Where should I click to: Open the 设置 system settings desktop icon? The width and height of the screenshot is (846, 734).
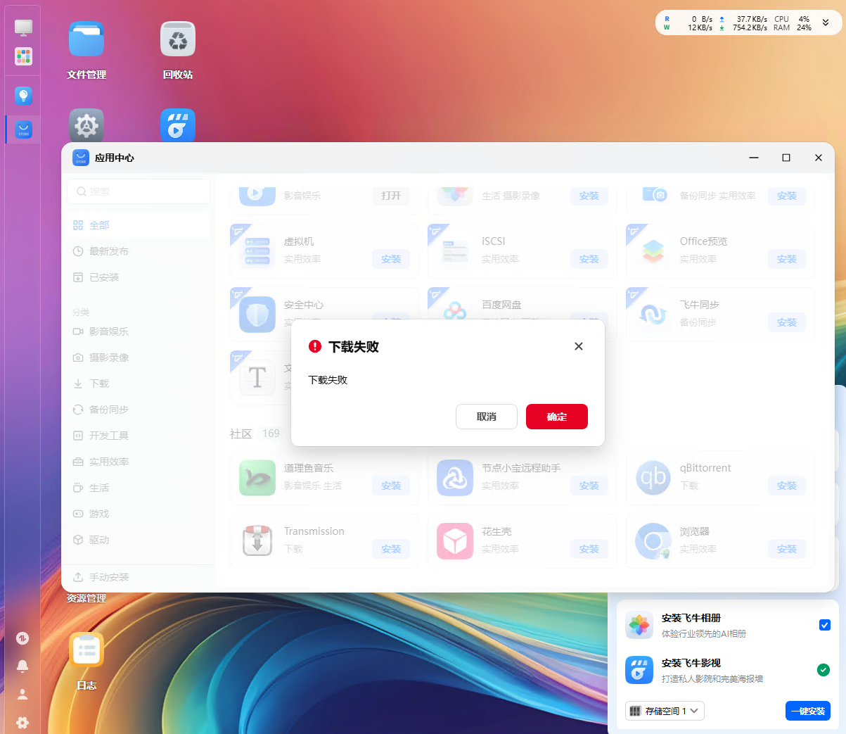[86, 125]
